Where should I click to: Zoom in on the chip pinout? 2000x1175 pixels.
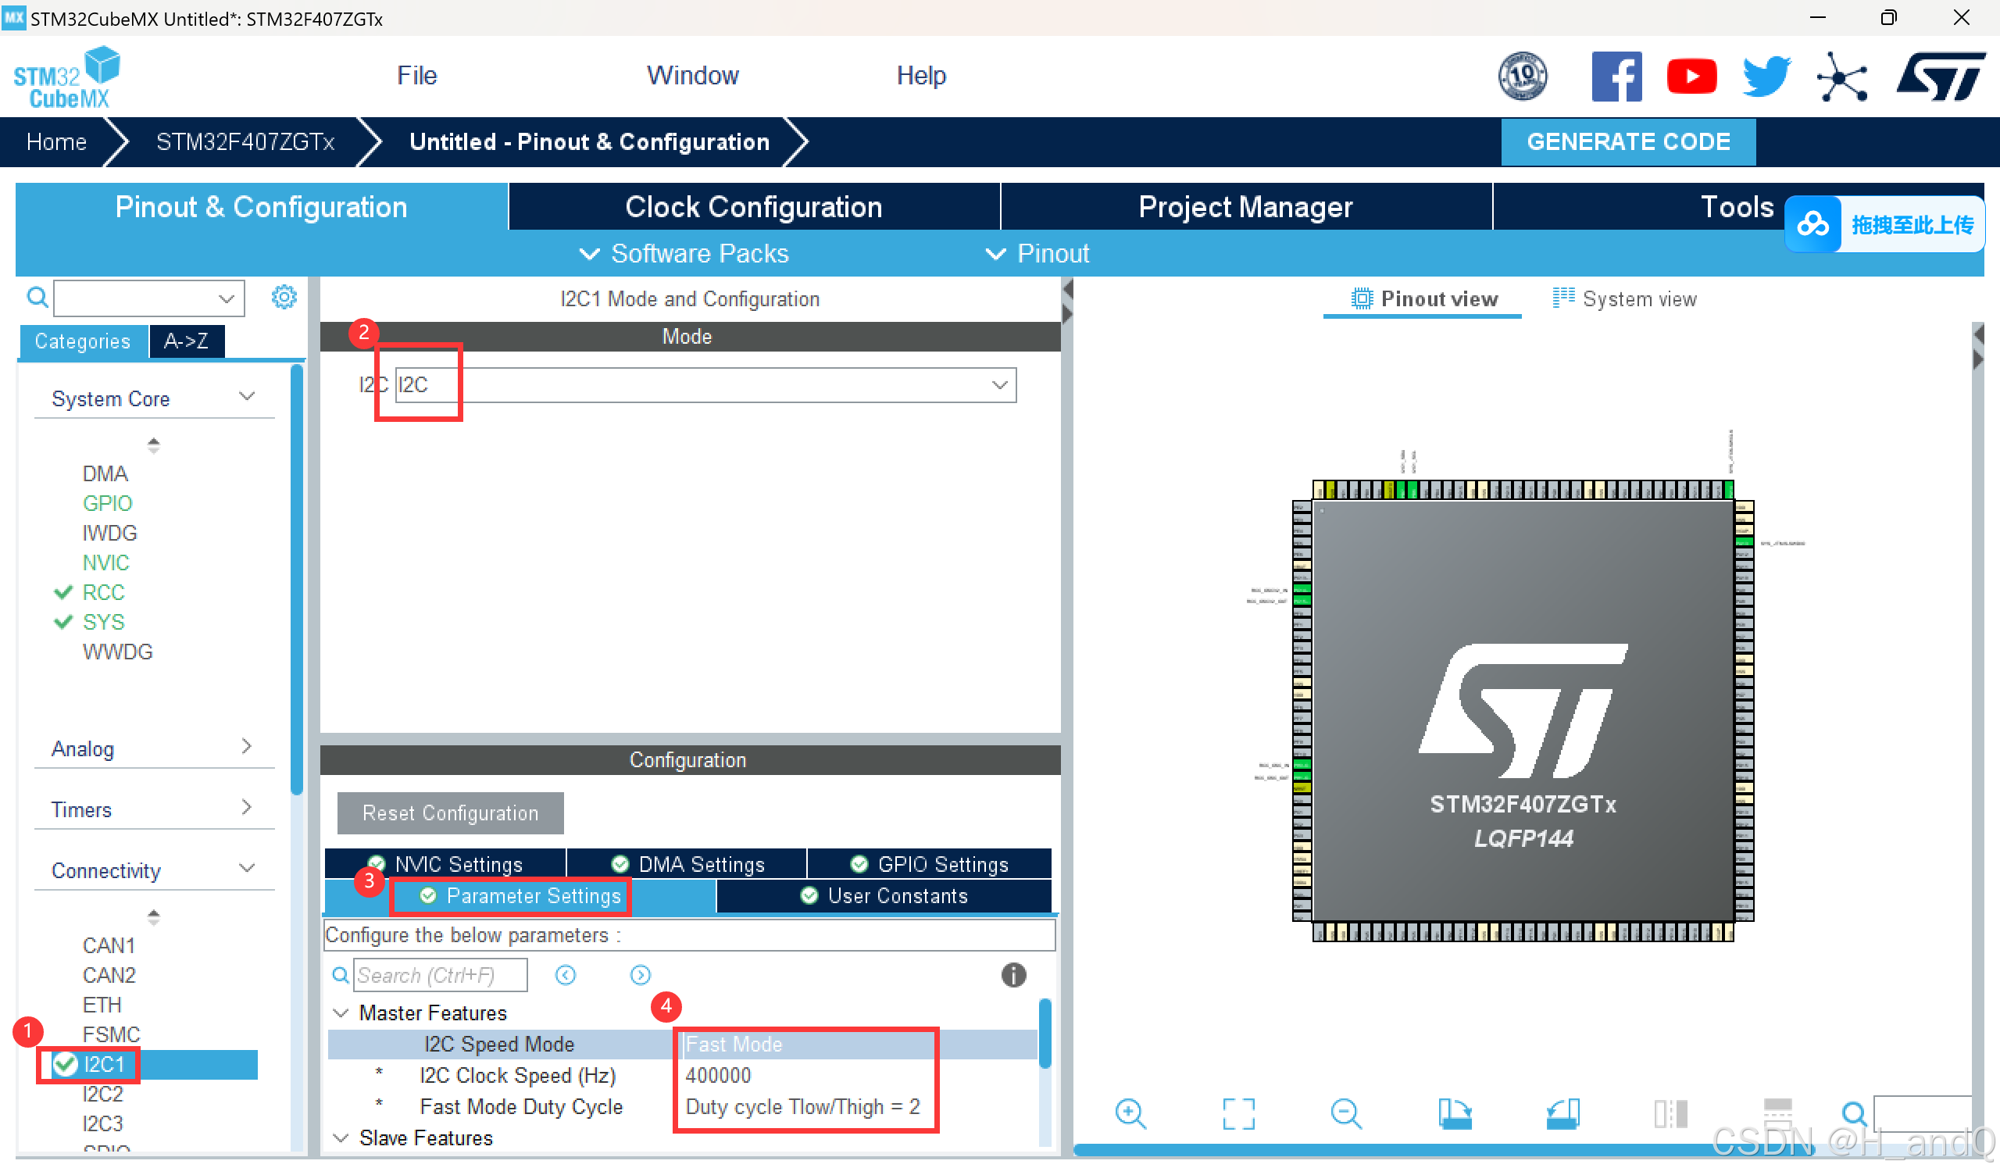pos(1130,1114)
